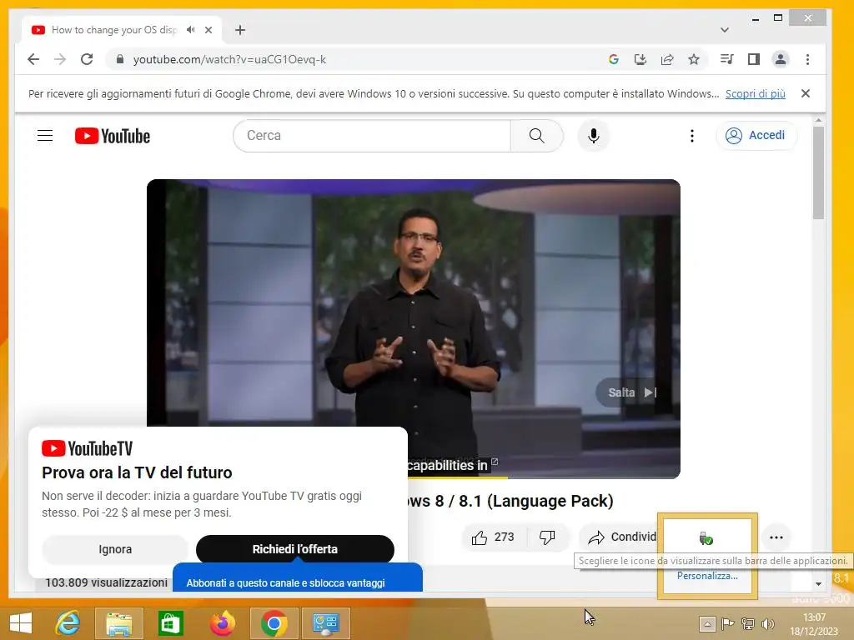The image size is (854, 640).
Task: Open Windows Store from taskbar
Action: coord(170,622)
